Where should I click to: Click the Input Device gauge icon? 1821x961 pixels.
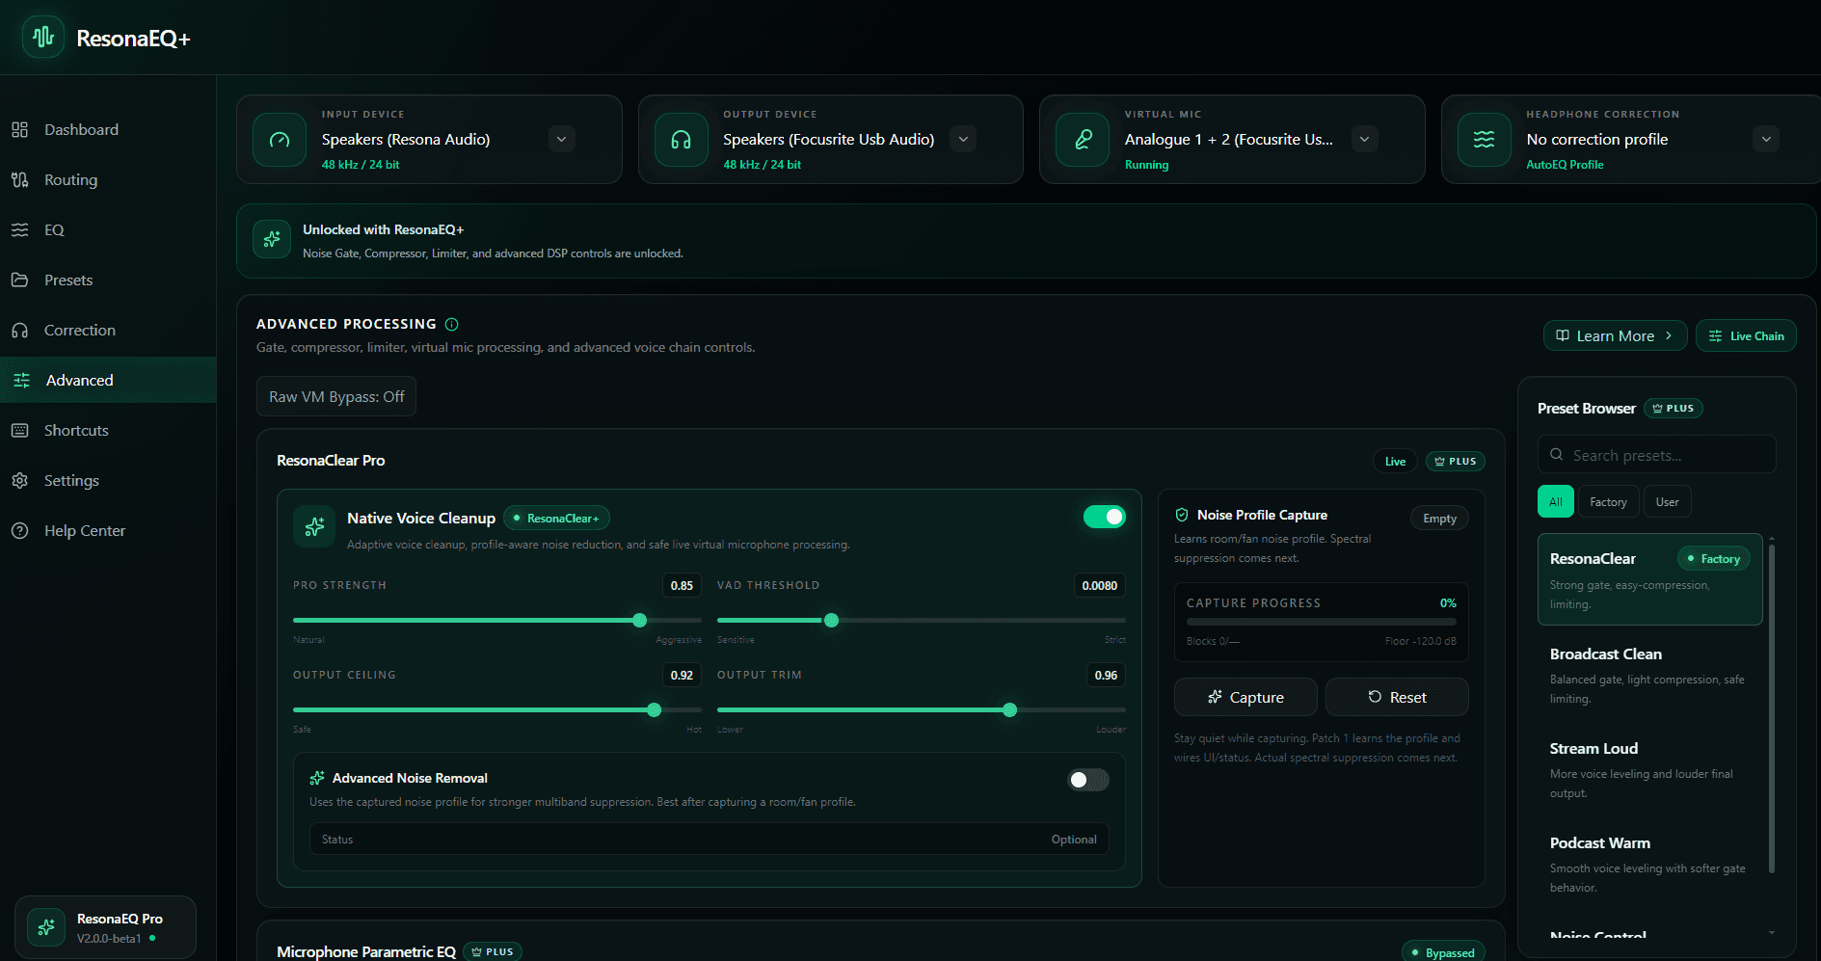[x=280, y=140]
